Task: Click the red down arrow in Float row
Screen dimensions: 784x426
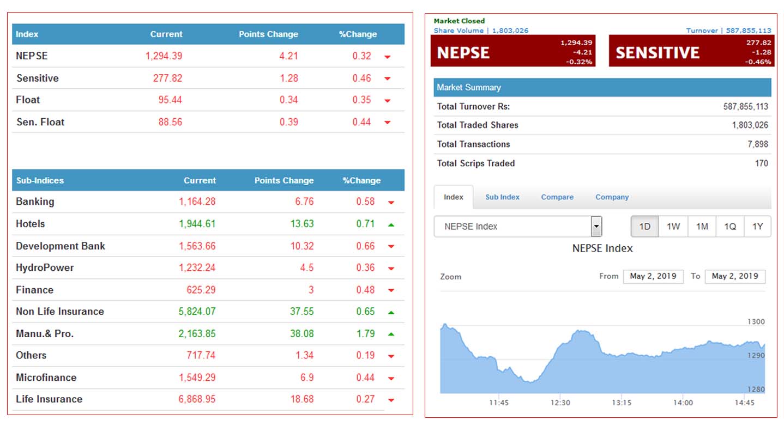Action: pos(387,101)
